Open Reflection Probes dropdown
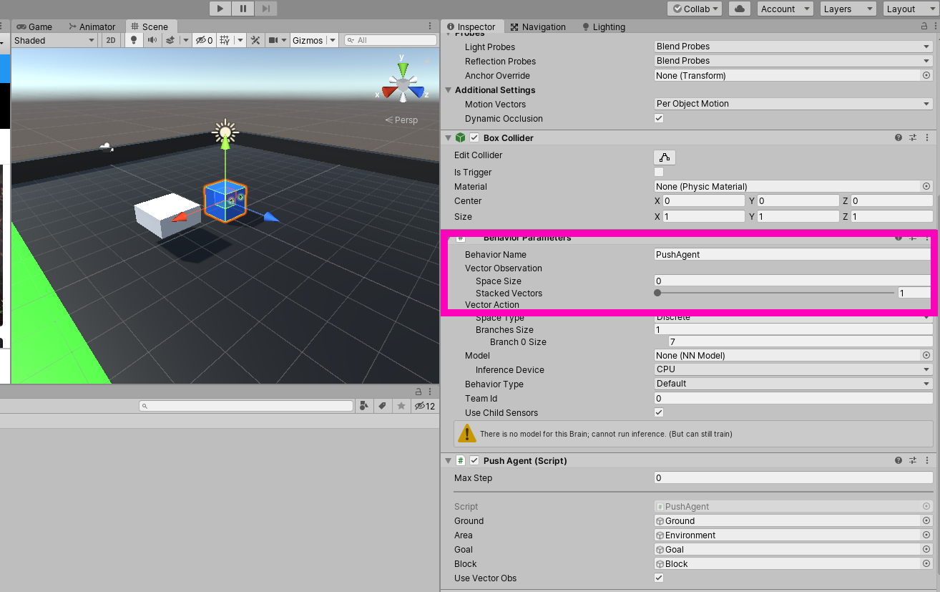This screenshot has height=592, width=940. (x=793, y=61)
